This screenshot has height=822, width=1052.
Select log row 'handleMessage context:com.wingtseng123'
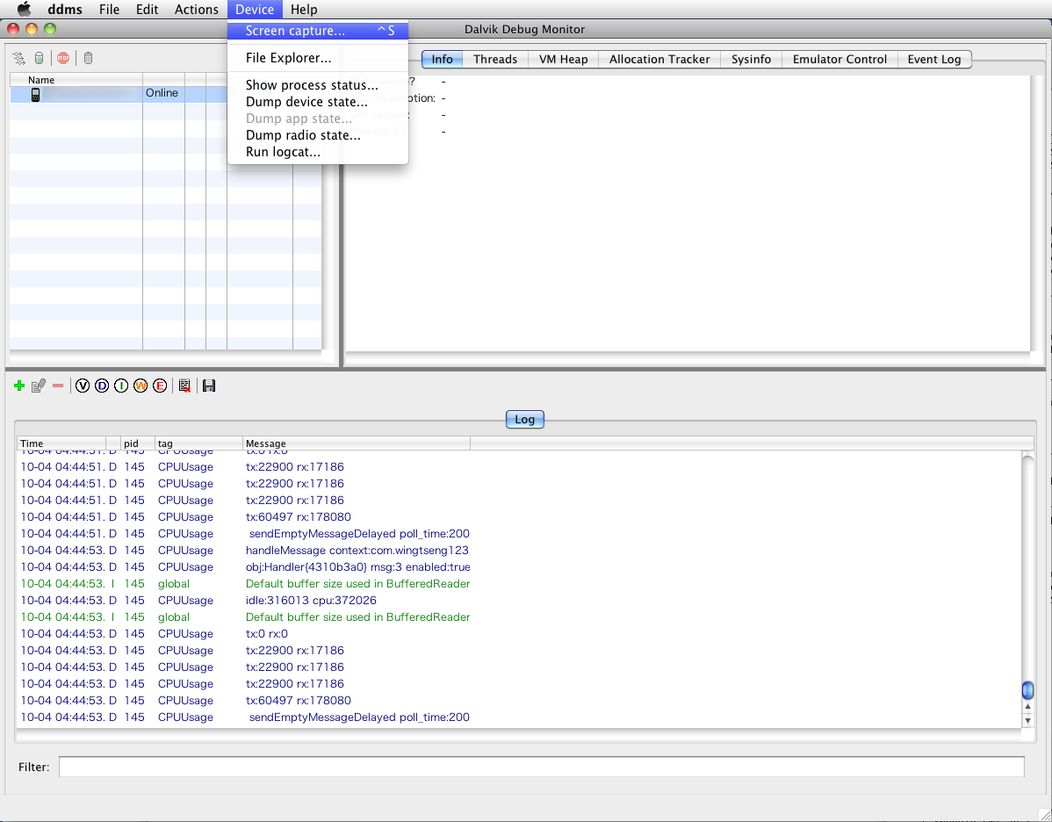tap(519, 551)
